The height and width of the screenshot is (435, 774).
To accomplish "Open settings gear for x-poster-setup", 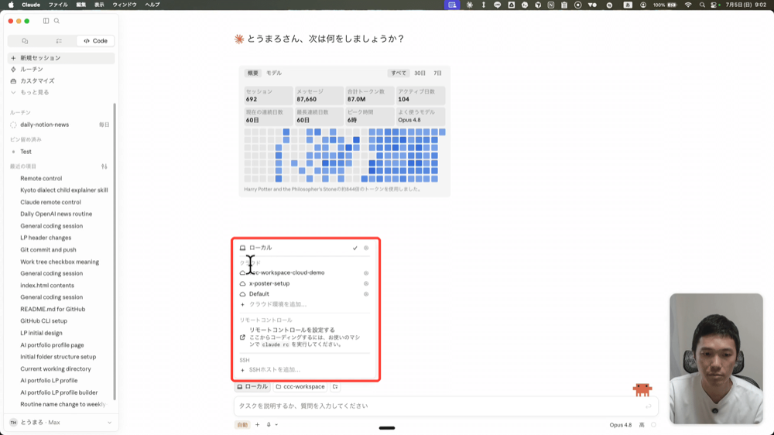I will click(366, 283).
